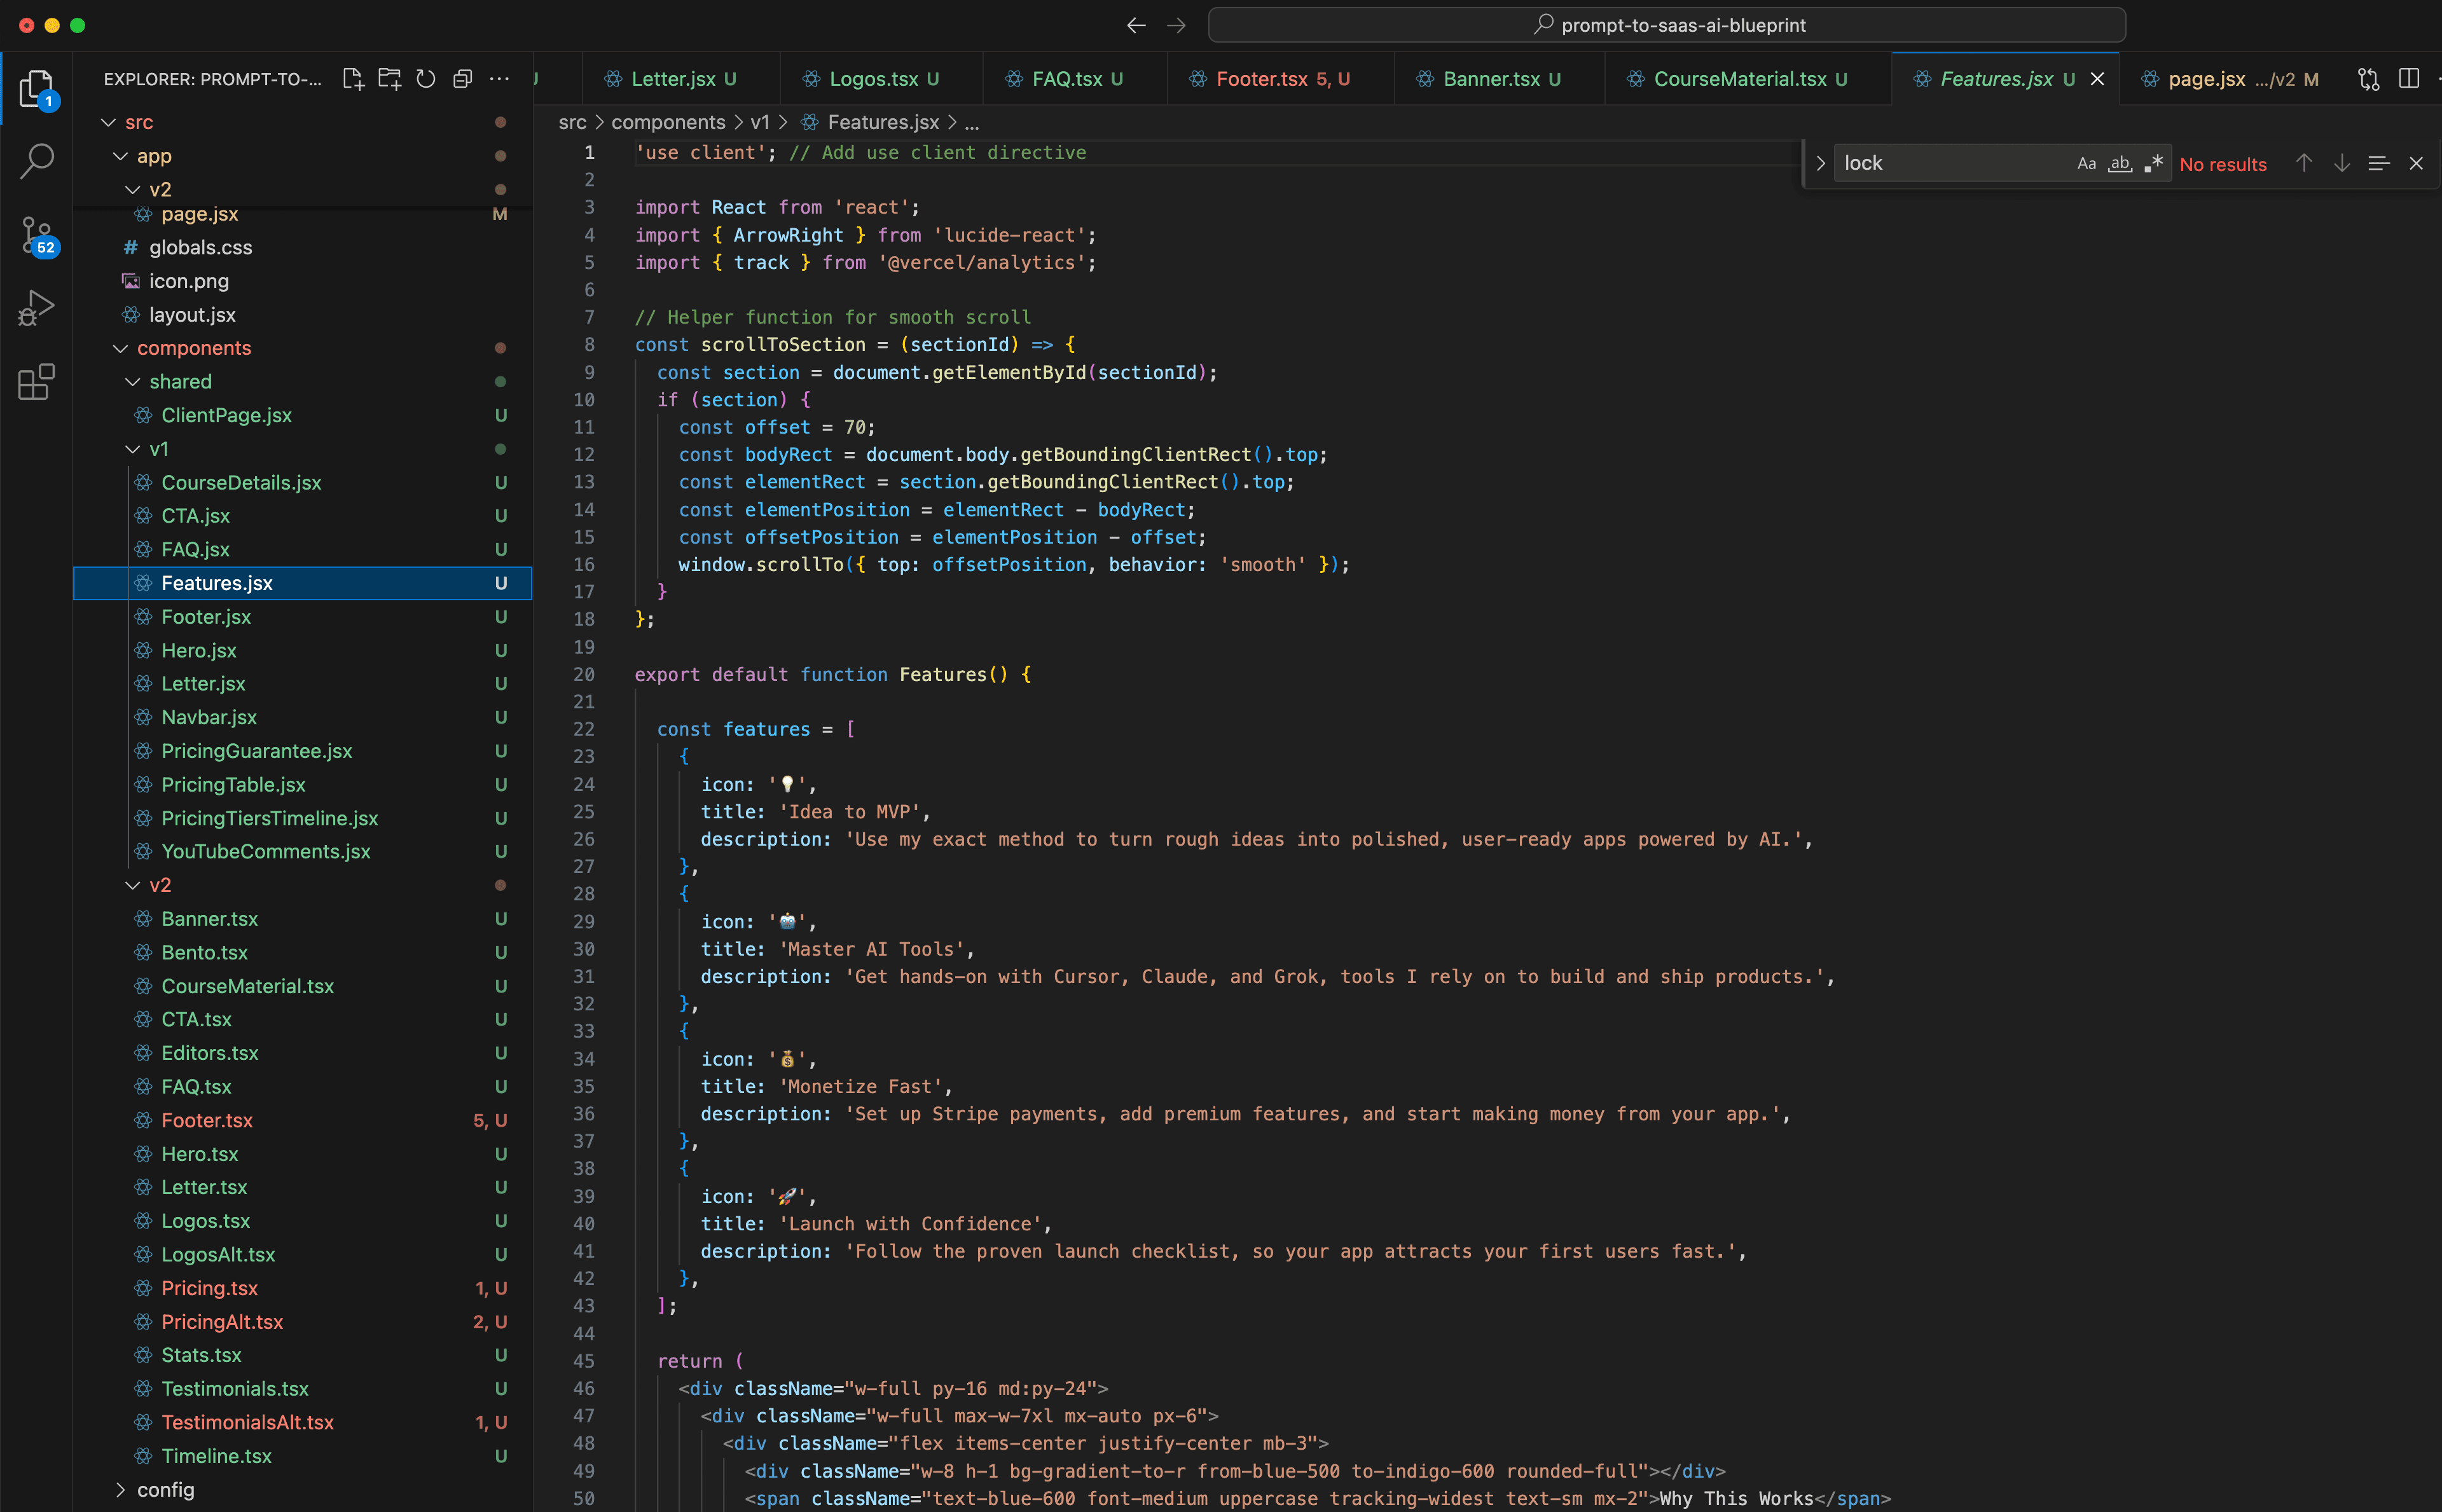Open Editors.tsx in the file tree
Screen dimensions: 2442x1512
[302, 1053]
